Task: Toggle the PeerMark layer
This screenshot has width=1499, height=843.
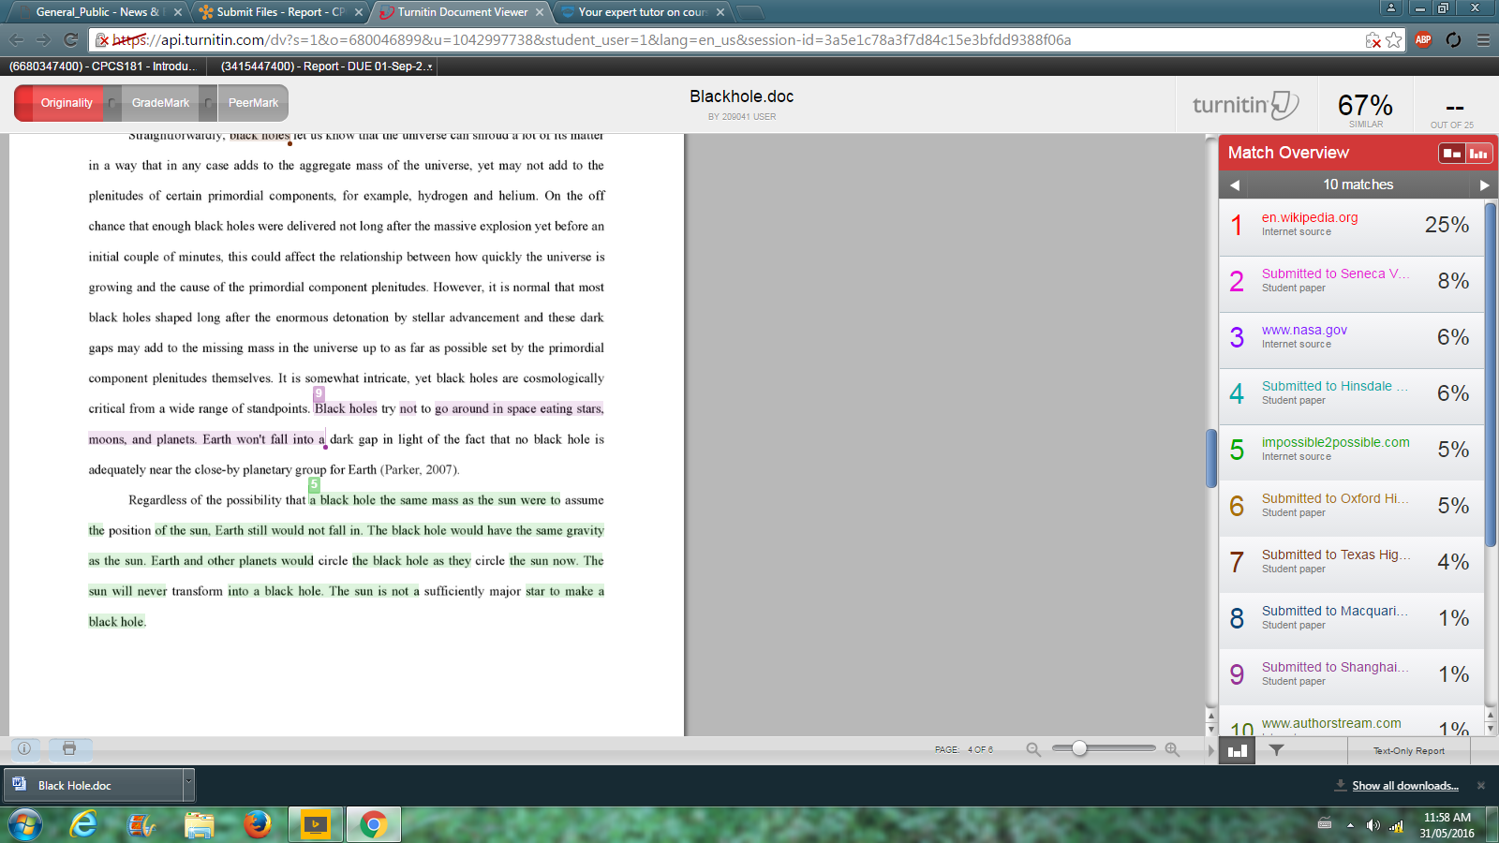Action: point(253,103)
